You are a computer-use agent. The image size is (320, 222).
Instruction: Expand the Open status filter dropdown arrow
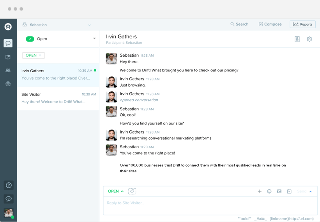point(94,38)
